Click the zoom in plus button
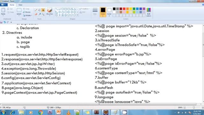The height and width of the screenshot is (115, 204). pyautogui.click(x=203, y=107)
